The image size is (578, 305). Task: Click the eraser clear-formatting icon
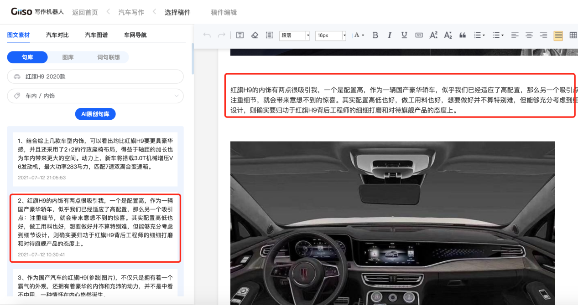point(255,35)
